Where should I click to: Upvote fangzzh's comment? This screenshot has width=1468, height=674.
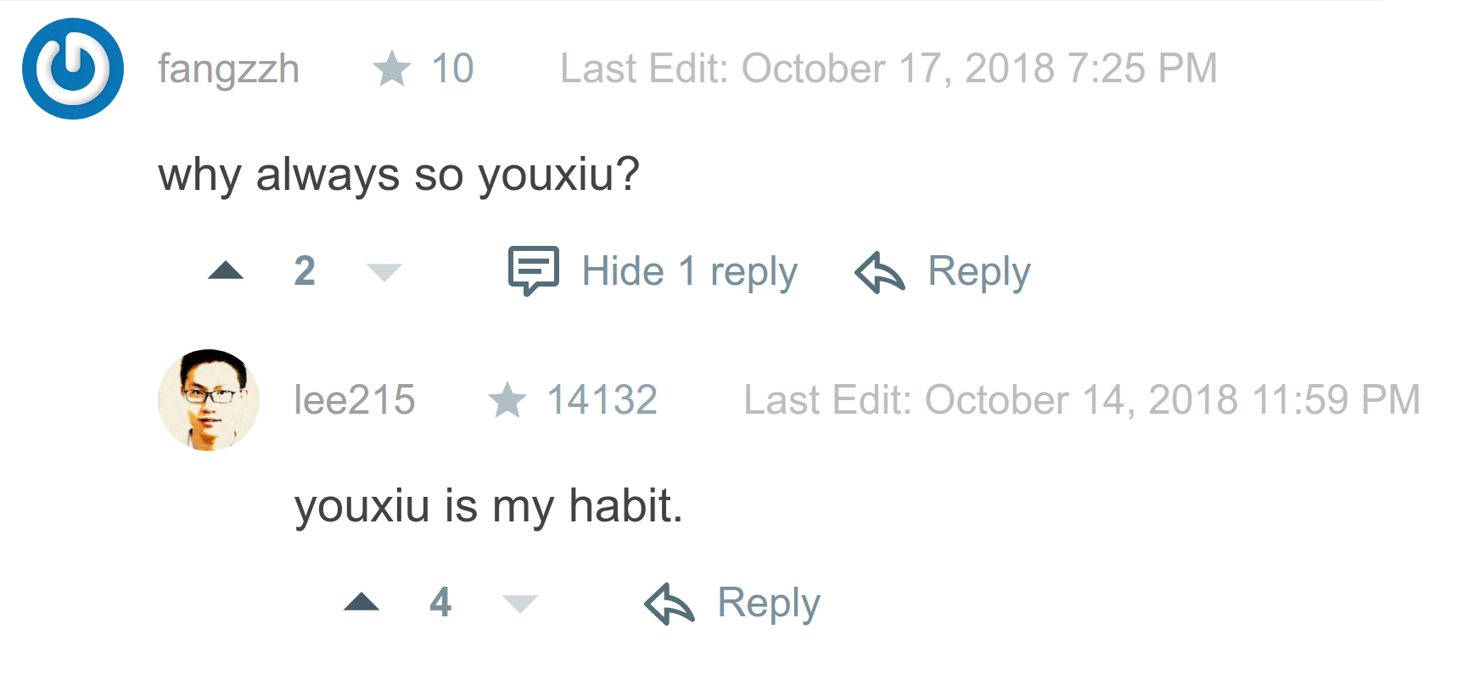[x=226, y=270]
